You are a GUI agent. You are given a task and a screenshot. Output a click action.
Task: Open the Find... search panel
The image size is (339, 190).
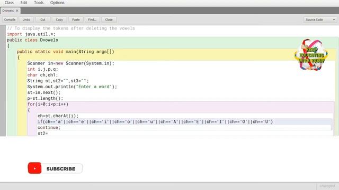pos(92,20)
